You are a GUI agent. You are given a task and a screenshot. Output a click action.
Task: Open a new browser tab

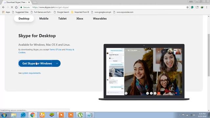(35, 2)
